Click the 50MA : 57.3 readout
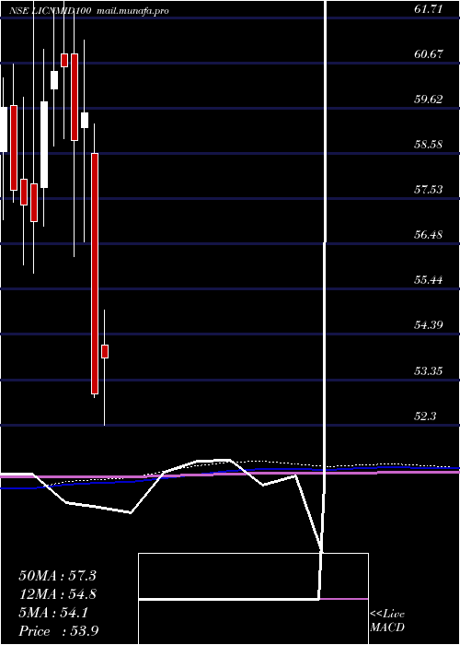 pyautogui.click(x=57, y=576)
